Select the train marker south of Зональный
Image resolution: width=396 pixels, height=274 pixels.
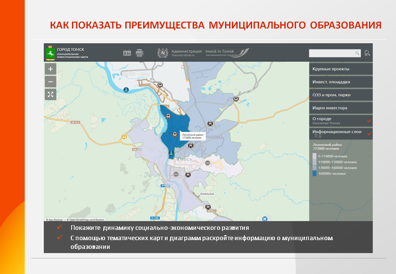click(x=208, y=207)
